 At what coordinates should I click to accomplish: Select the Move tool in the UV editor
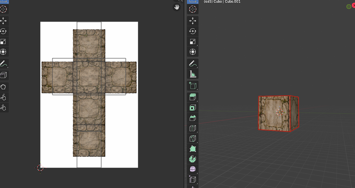click(3, 21)
